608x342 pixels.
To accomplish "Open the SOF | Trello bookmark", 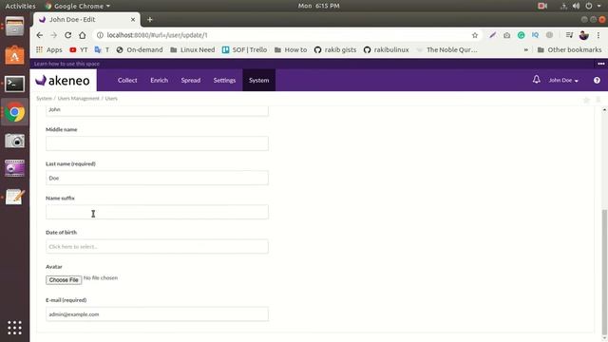I will (245, 50).
